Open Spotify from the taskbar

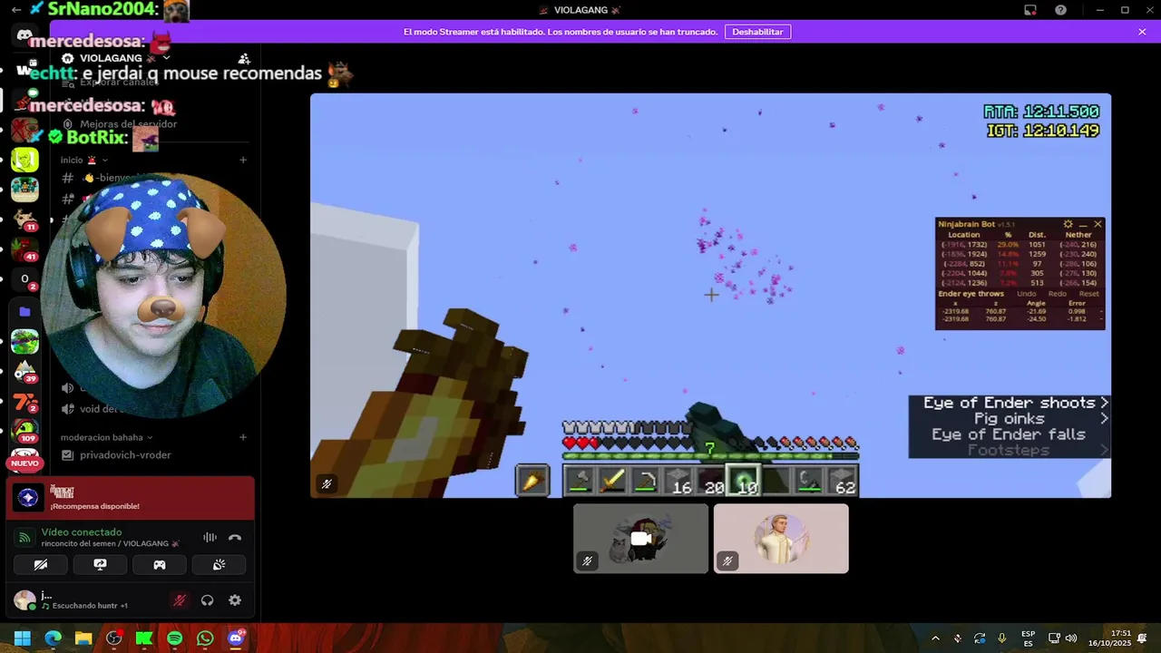click(174, 638)
